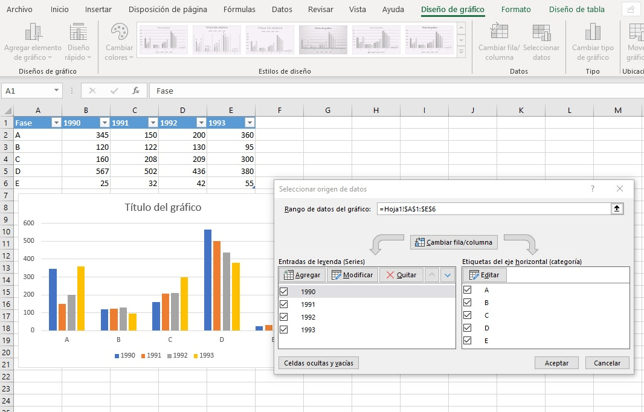Close the Seleccionar origen de datos dialog
The width and height of the screenshot is (644, 412).
(620, 188)
